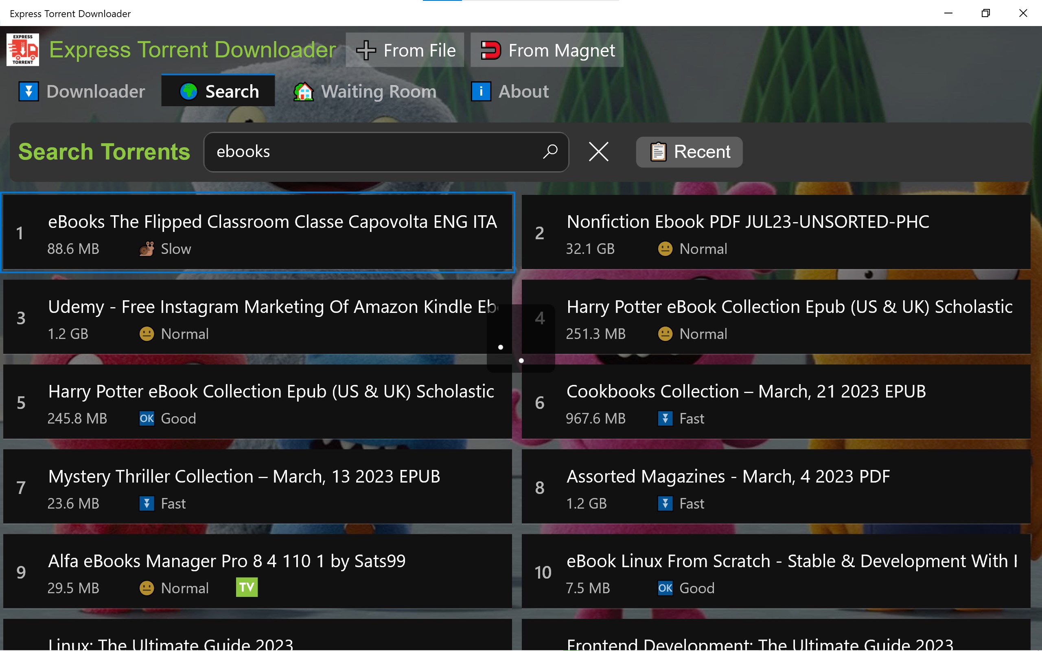
Task: Open From File torrent button
Action: [x=405, y=50]
